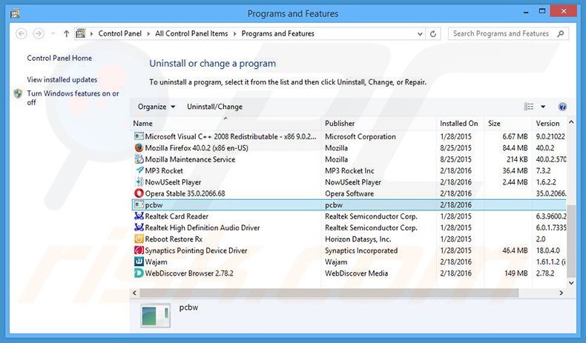
Task: Click the Realtek Card Reader icon
Action: [139, 216]
